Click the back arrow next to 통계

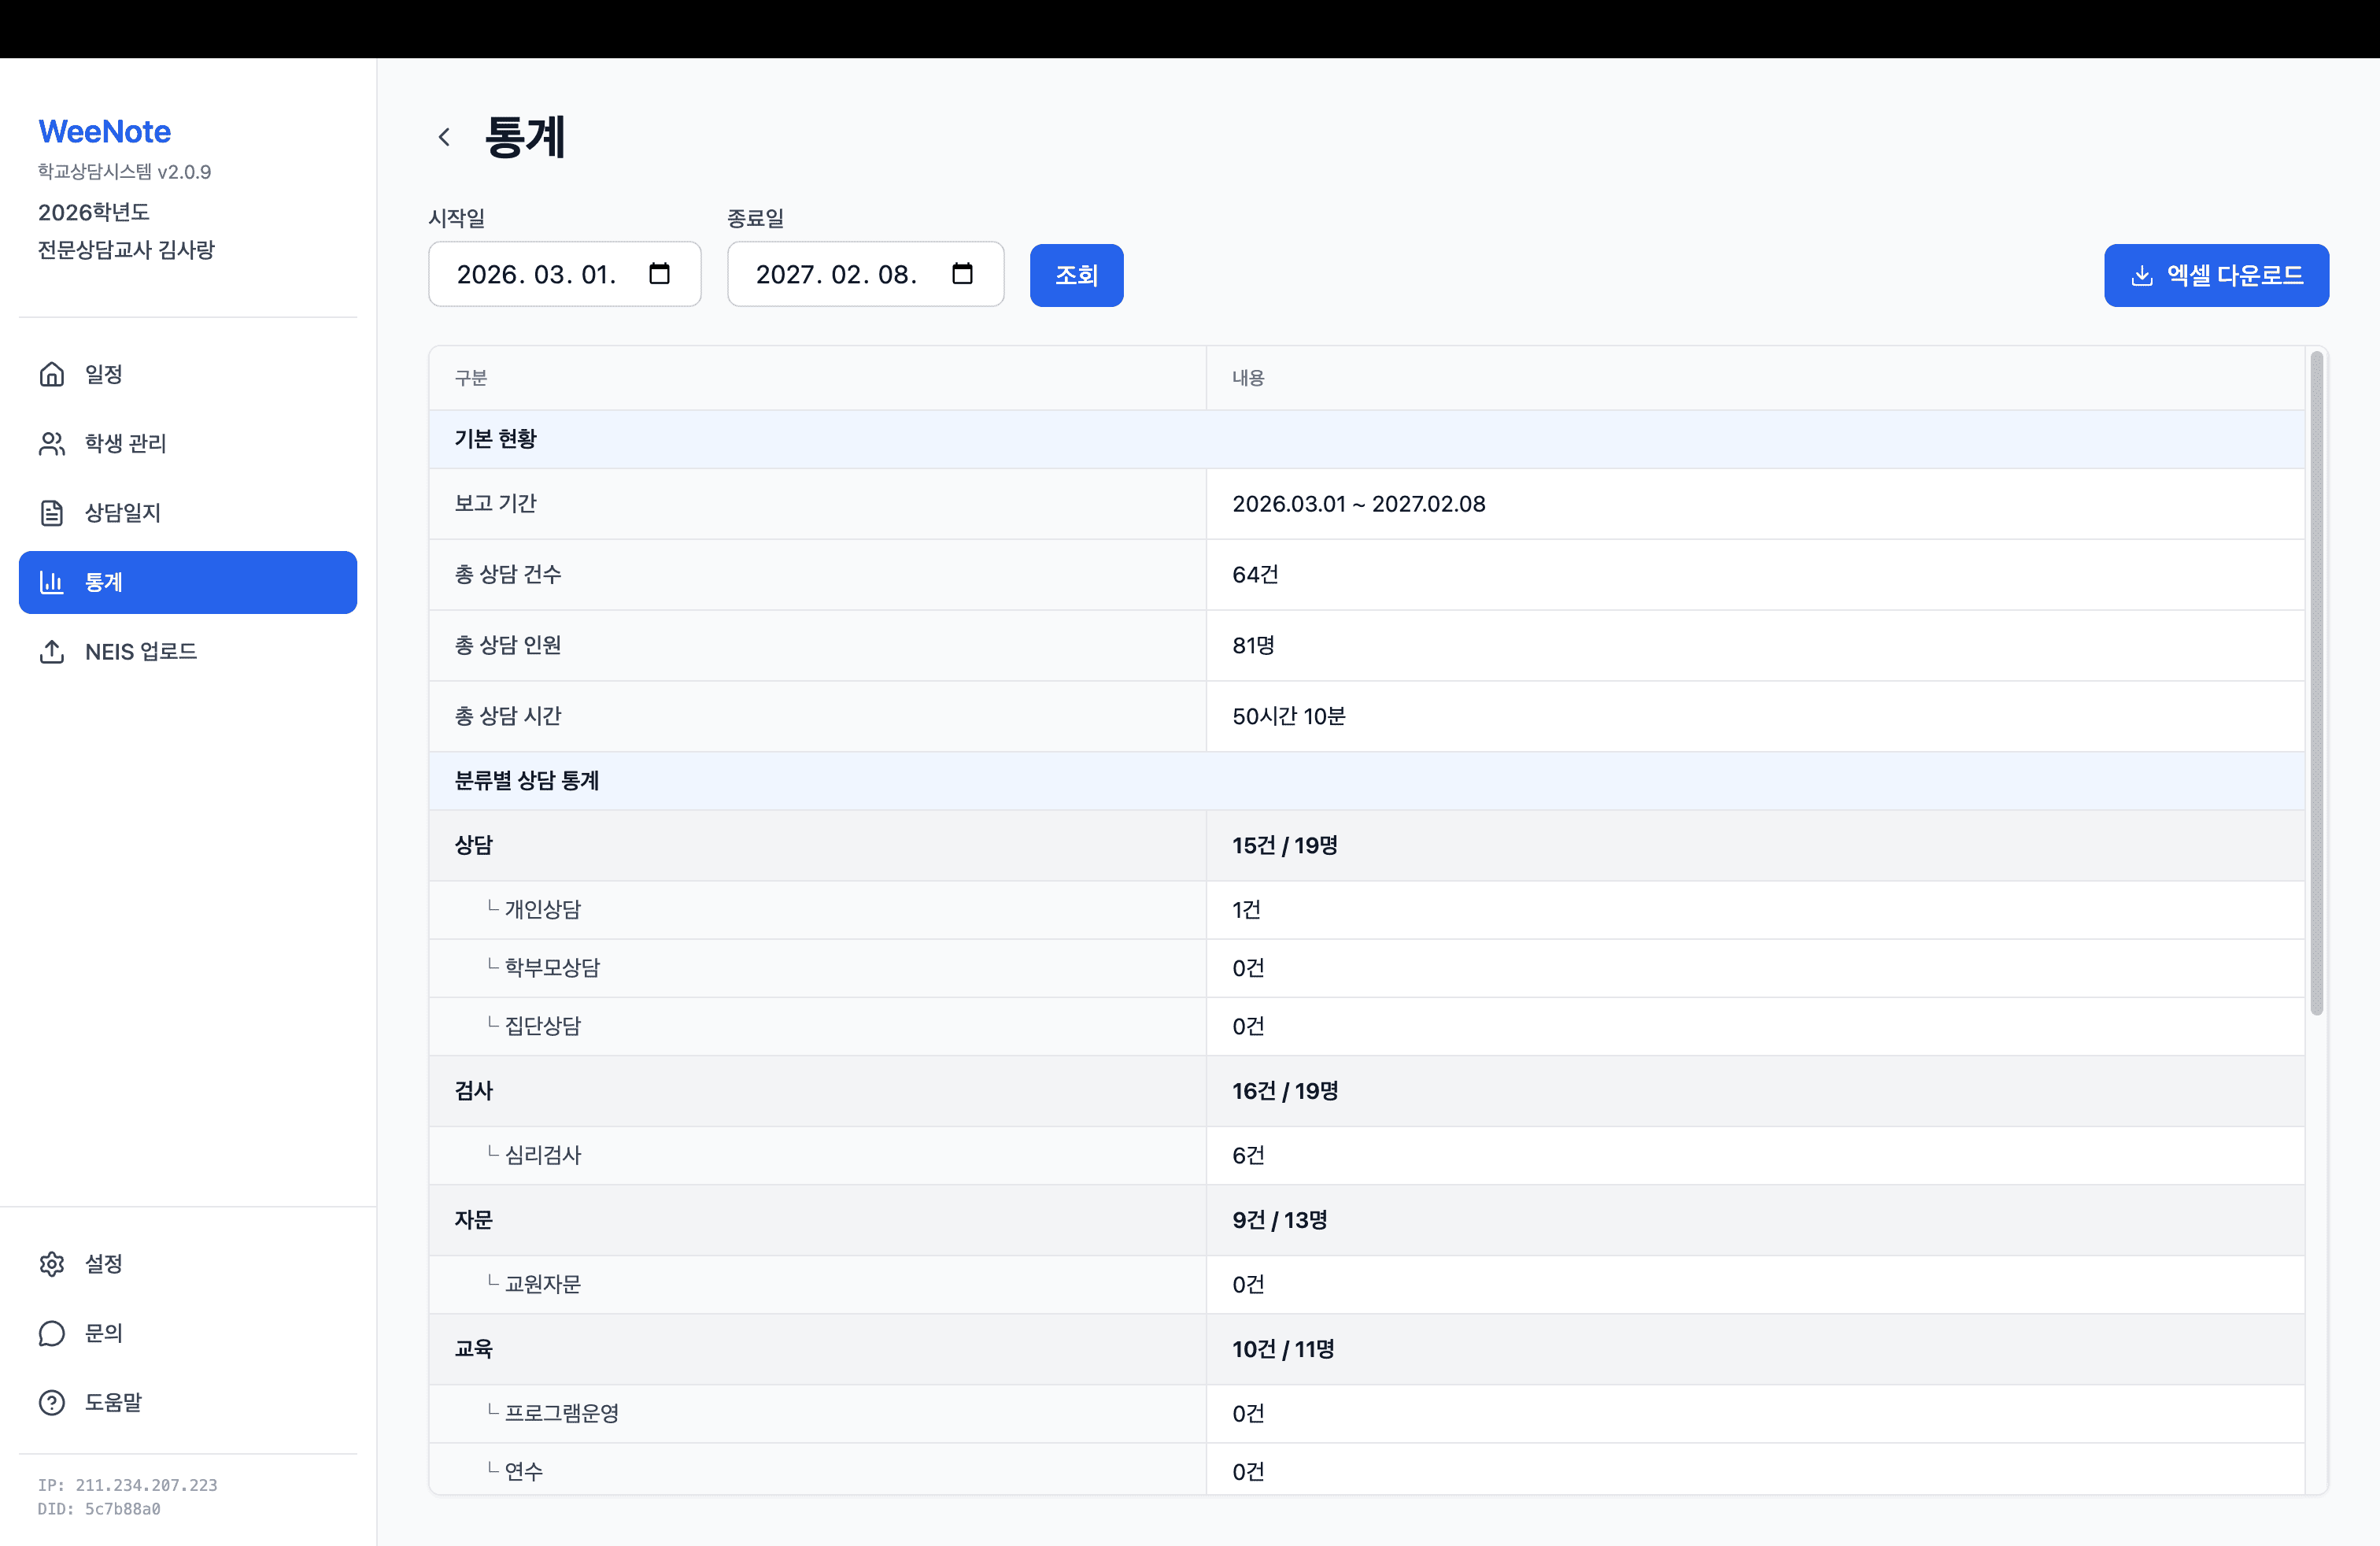445,137
